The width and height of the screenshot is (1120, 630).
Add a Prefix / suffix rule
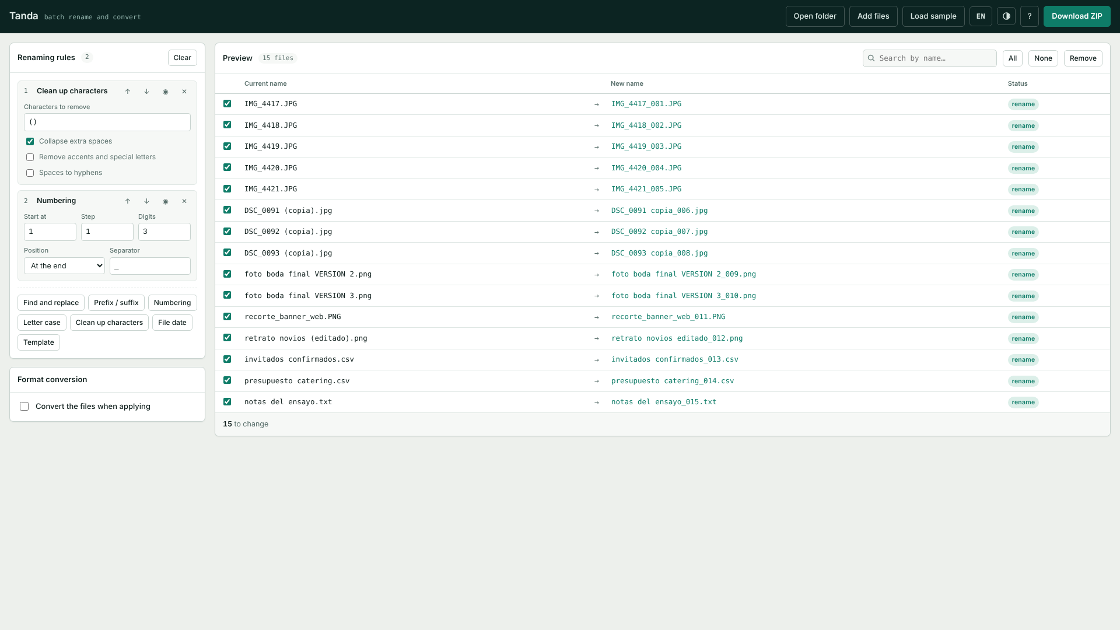point(116,303)
